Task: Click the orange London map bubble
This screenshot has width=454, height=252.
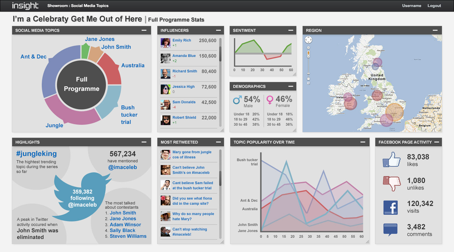Action: click(395, 112)
